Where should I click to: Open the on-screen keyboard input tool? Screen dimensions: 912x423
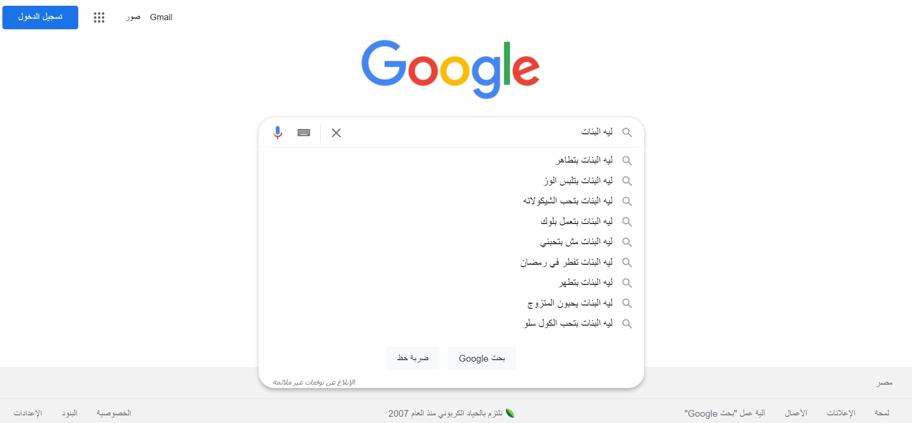tap(304, 132)
